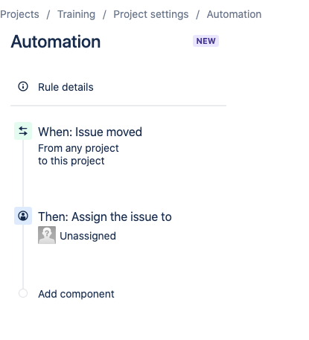Click the NEW badge beside Automation

pyautogui.click(x=206, y=41)
